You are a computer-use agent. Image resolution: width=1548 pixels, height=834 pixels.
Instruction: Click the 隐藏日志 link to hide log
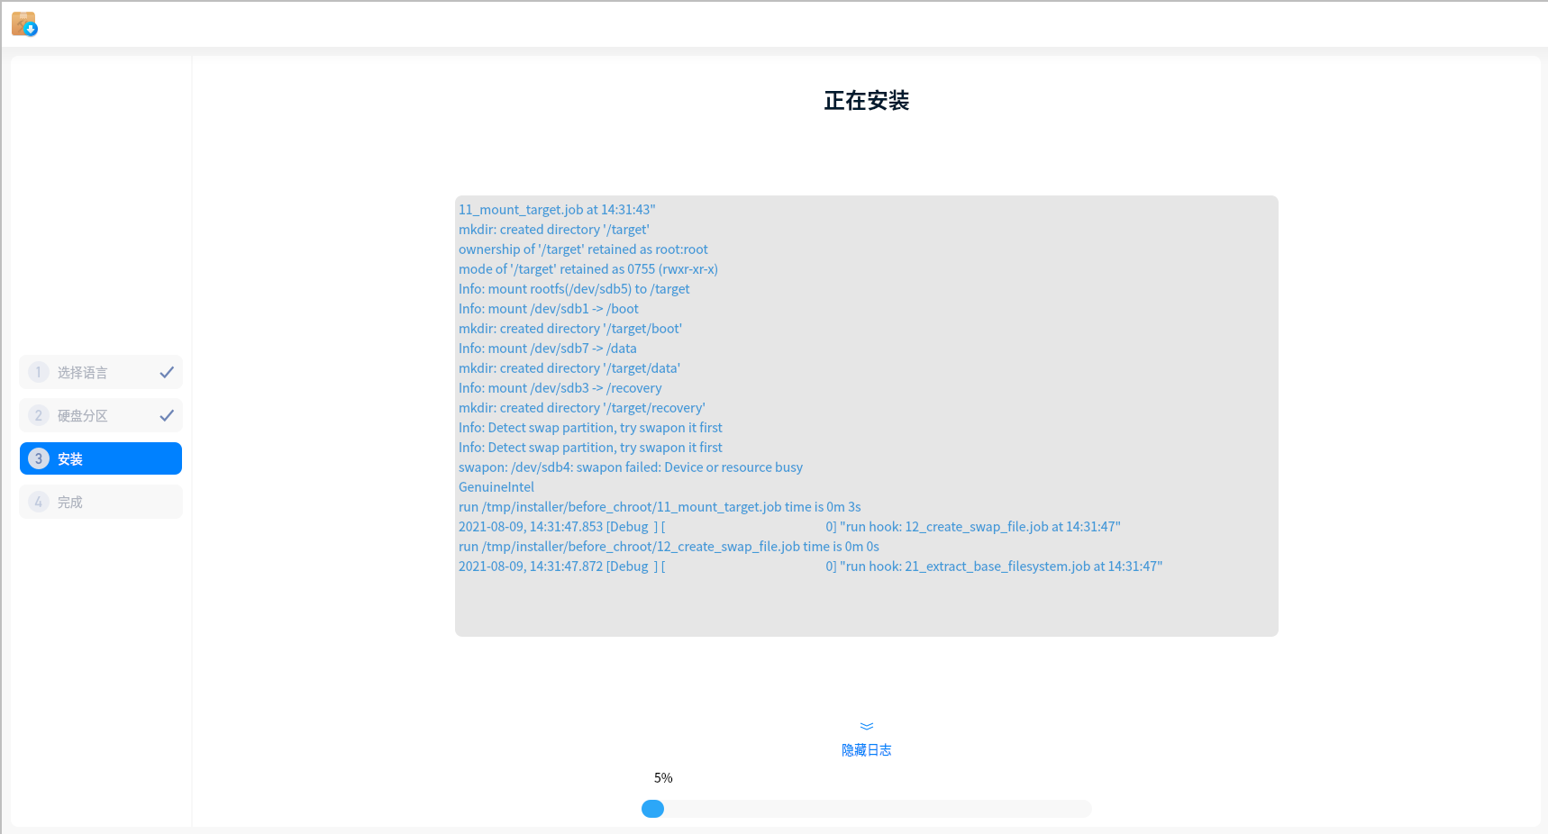tap(867, 750)
